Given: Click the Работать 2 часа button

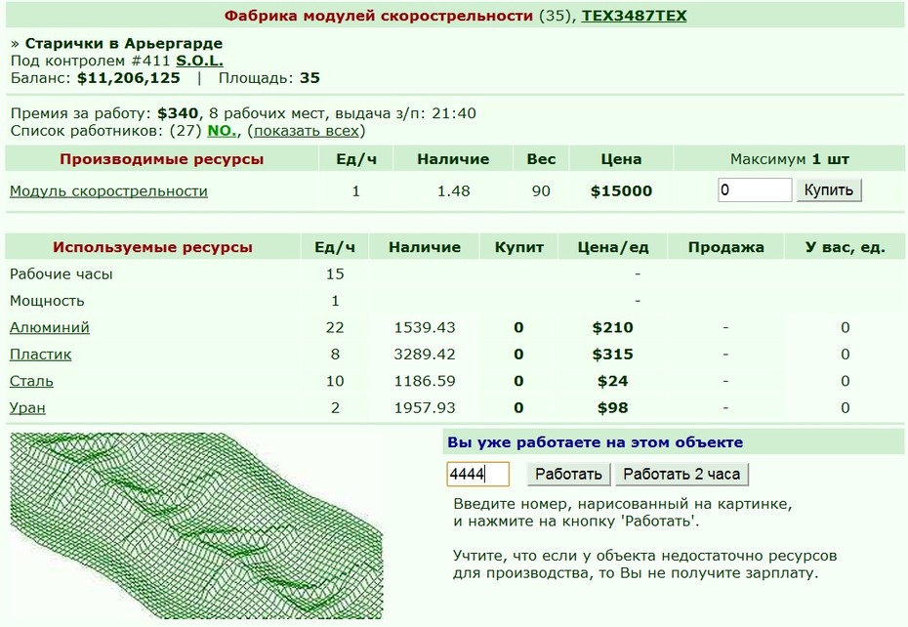Looking at the screenshot, I should click(x=681, y=474).
